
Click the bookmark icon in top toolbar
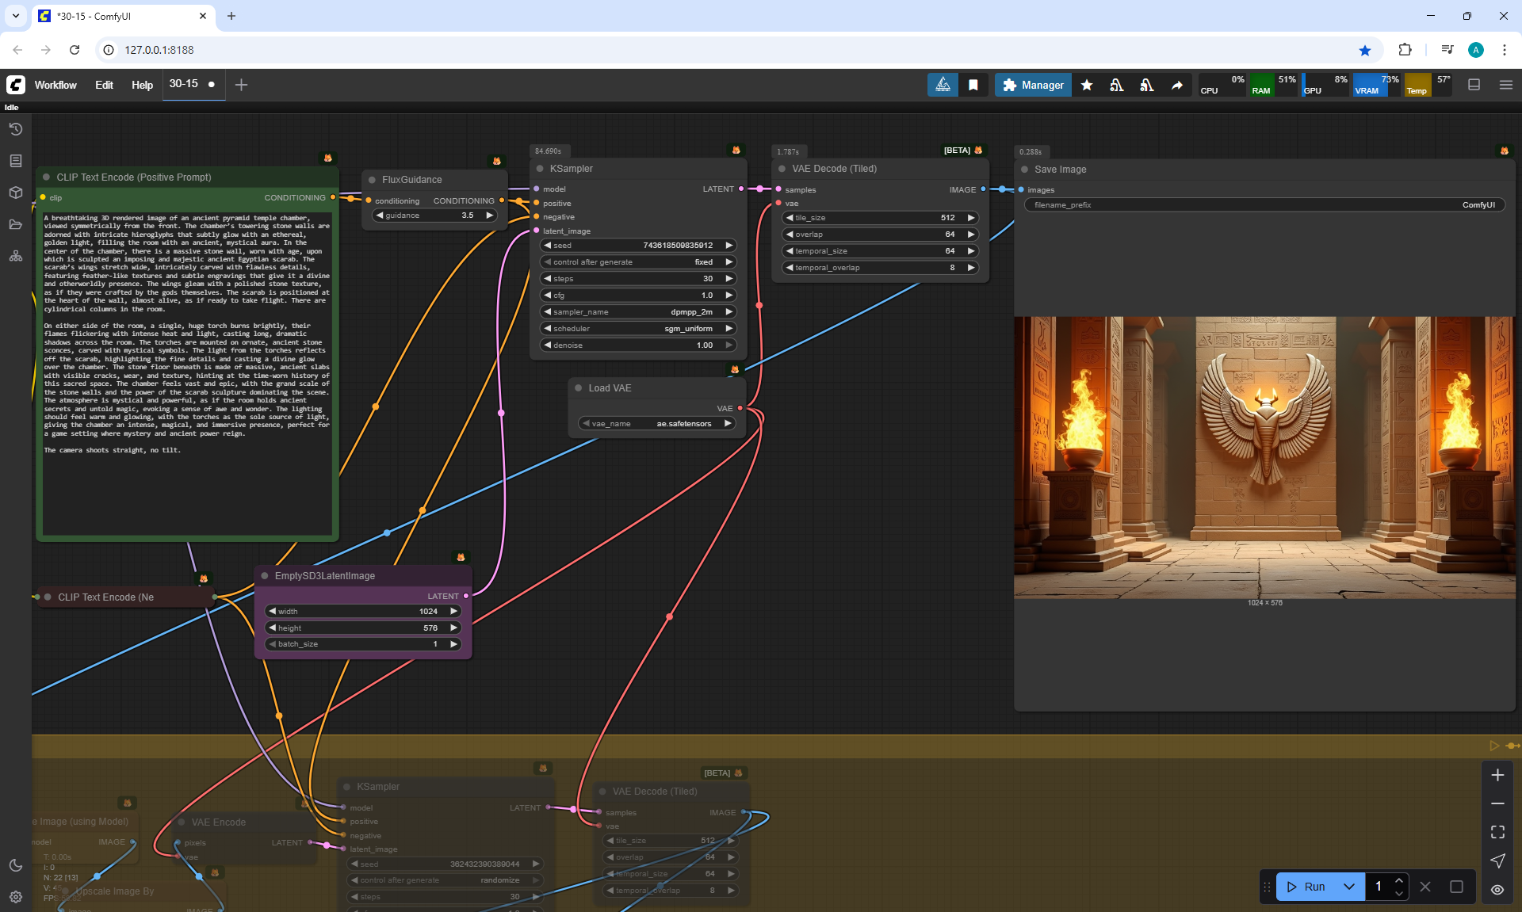tap(973, 85)
